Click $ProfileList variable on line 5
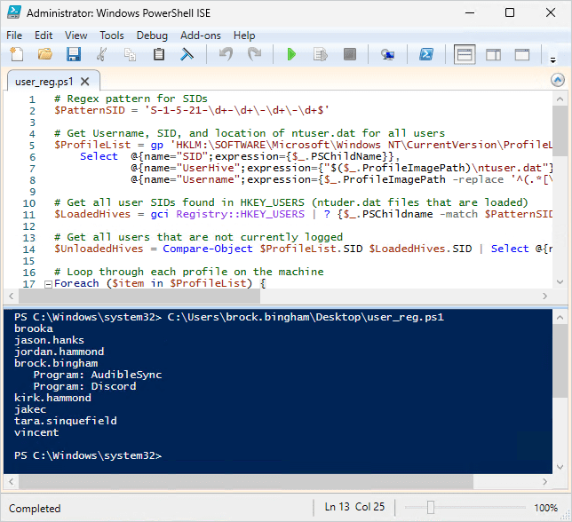 tap(92, 145)
